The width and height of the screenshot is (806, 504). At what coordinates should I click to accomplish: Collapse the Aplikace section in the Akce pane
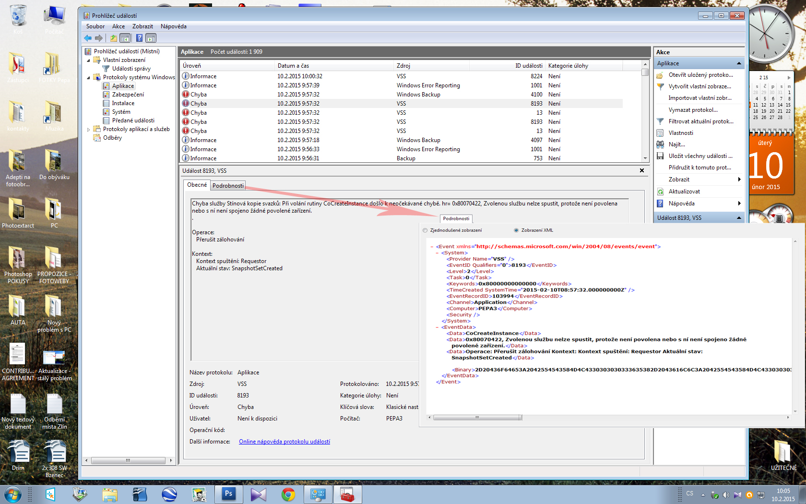tap(739, 63)
